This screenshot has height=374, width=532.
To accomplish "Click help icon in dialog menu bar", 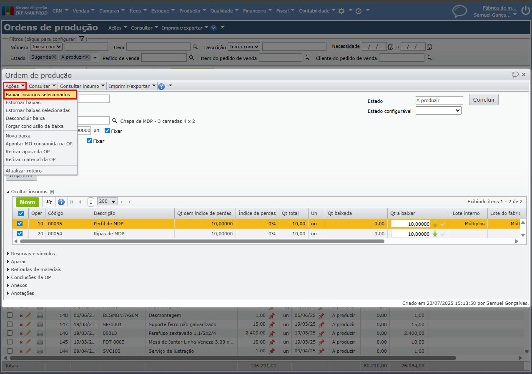I will 161,86.
